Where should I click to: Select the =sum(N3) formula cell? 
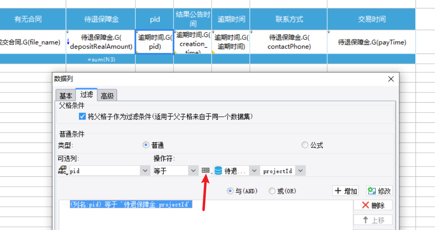point(101,59)
